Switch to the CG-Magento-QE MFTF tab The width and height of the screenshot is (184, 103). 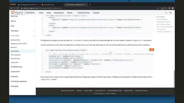coord(29,5)
